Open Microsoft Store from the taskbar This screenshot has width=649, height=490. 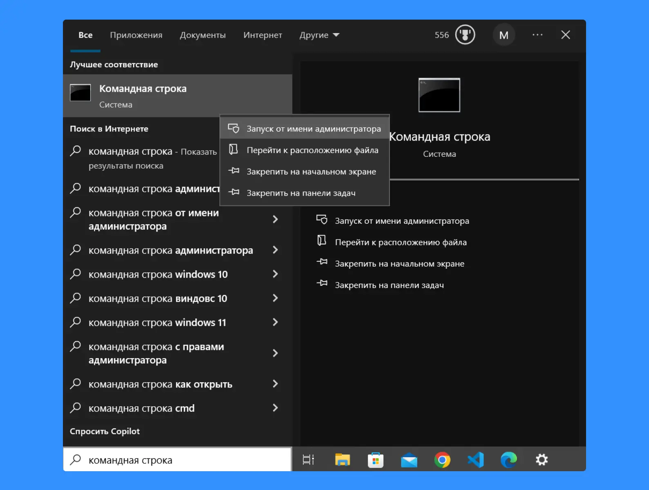tap(376, 460)
